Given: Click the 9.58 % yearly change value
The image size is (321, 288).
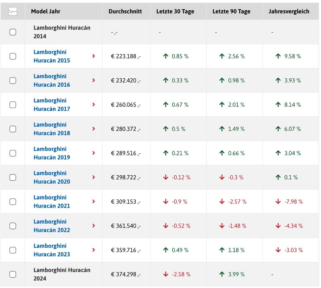Looking at the screenshot, I should [x=292, y=56].
